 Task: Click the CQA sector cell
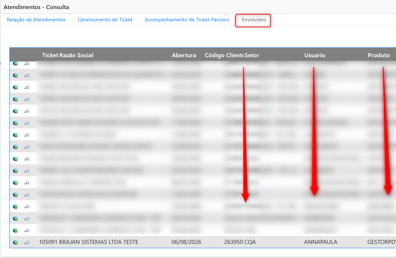[250, 242]
